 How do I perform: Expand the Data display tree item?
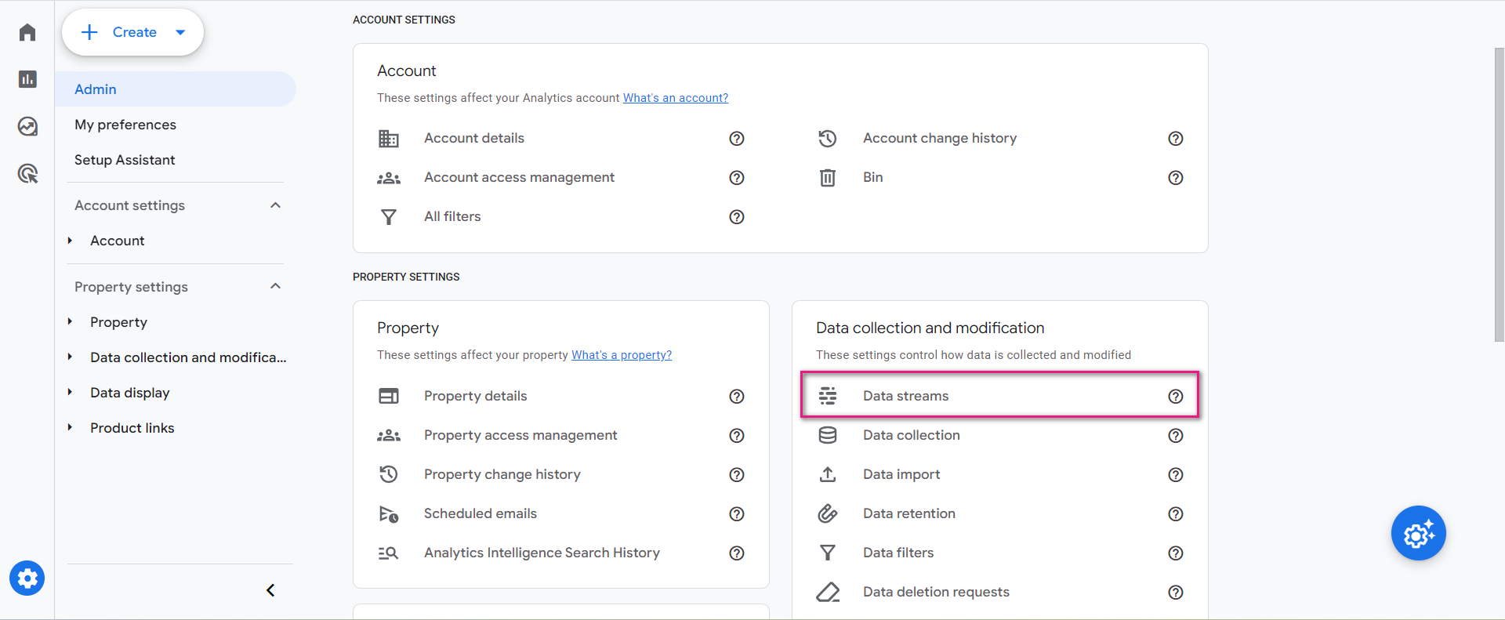[x=70, y=392]
